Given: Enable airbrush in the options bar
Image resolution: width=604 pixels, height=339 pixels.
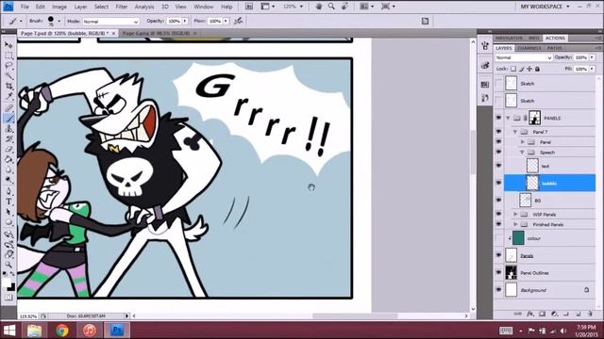Looking at the screenshot, I should tap(239, 21).
